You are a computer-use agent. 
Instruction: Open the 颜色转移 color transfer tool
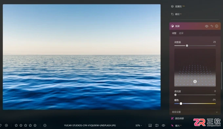click(x=177, y=118)
